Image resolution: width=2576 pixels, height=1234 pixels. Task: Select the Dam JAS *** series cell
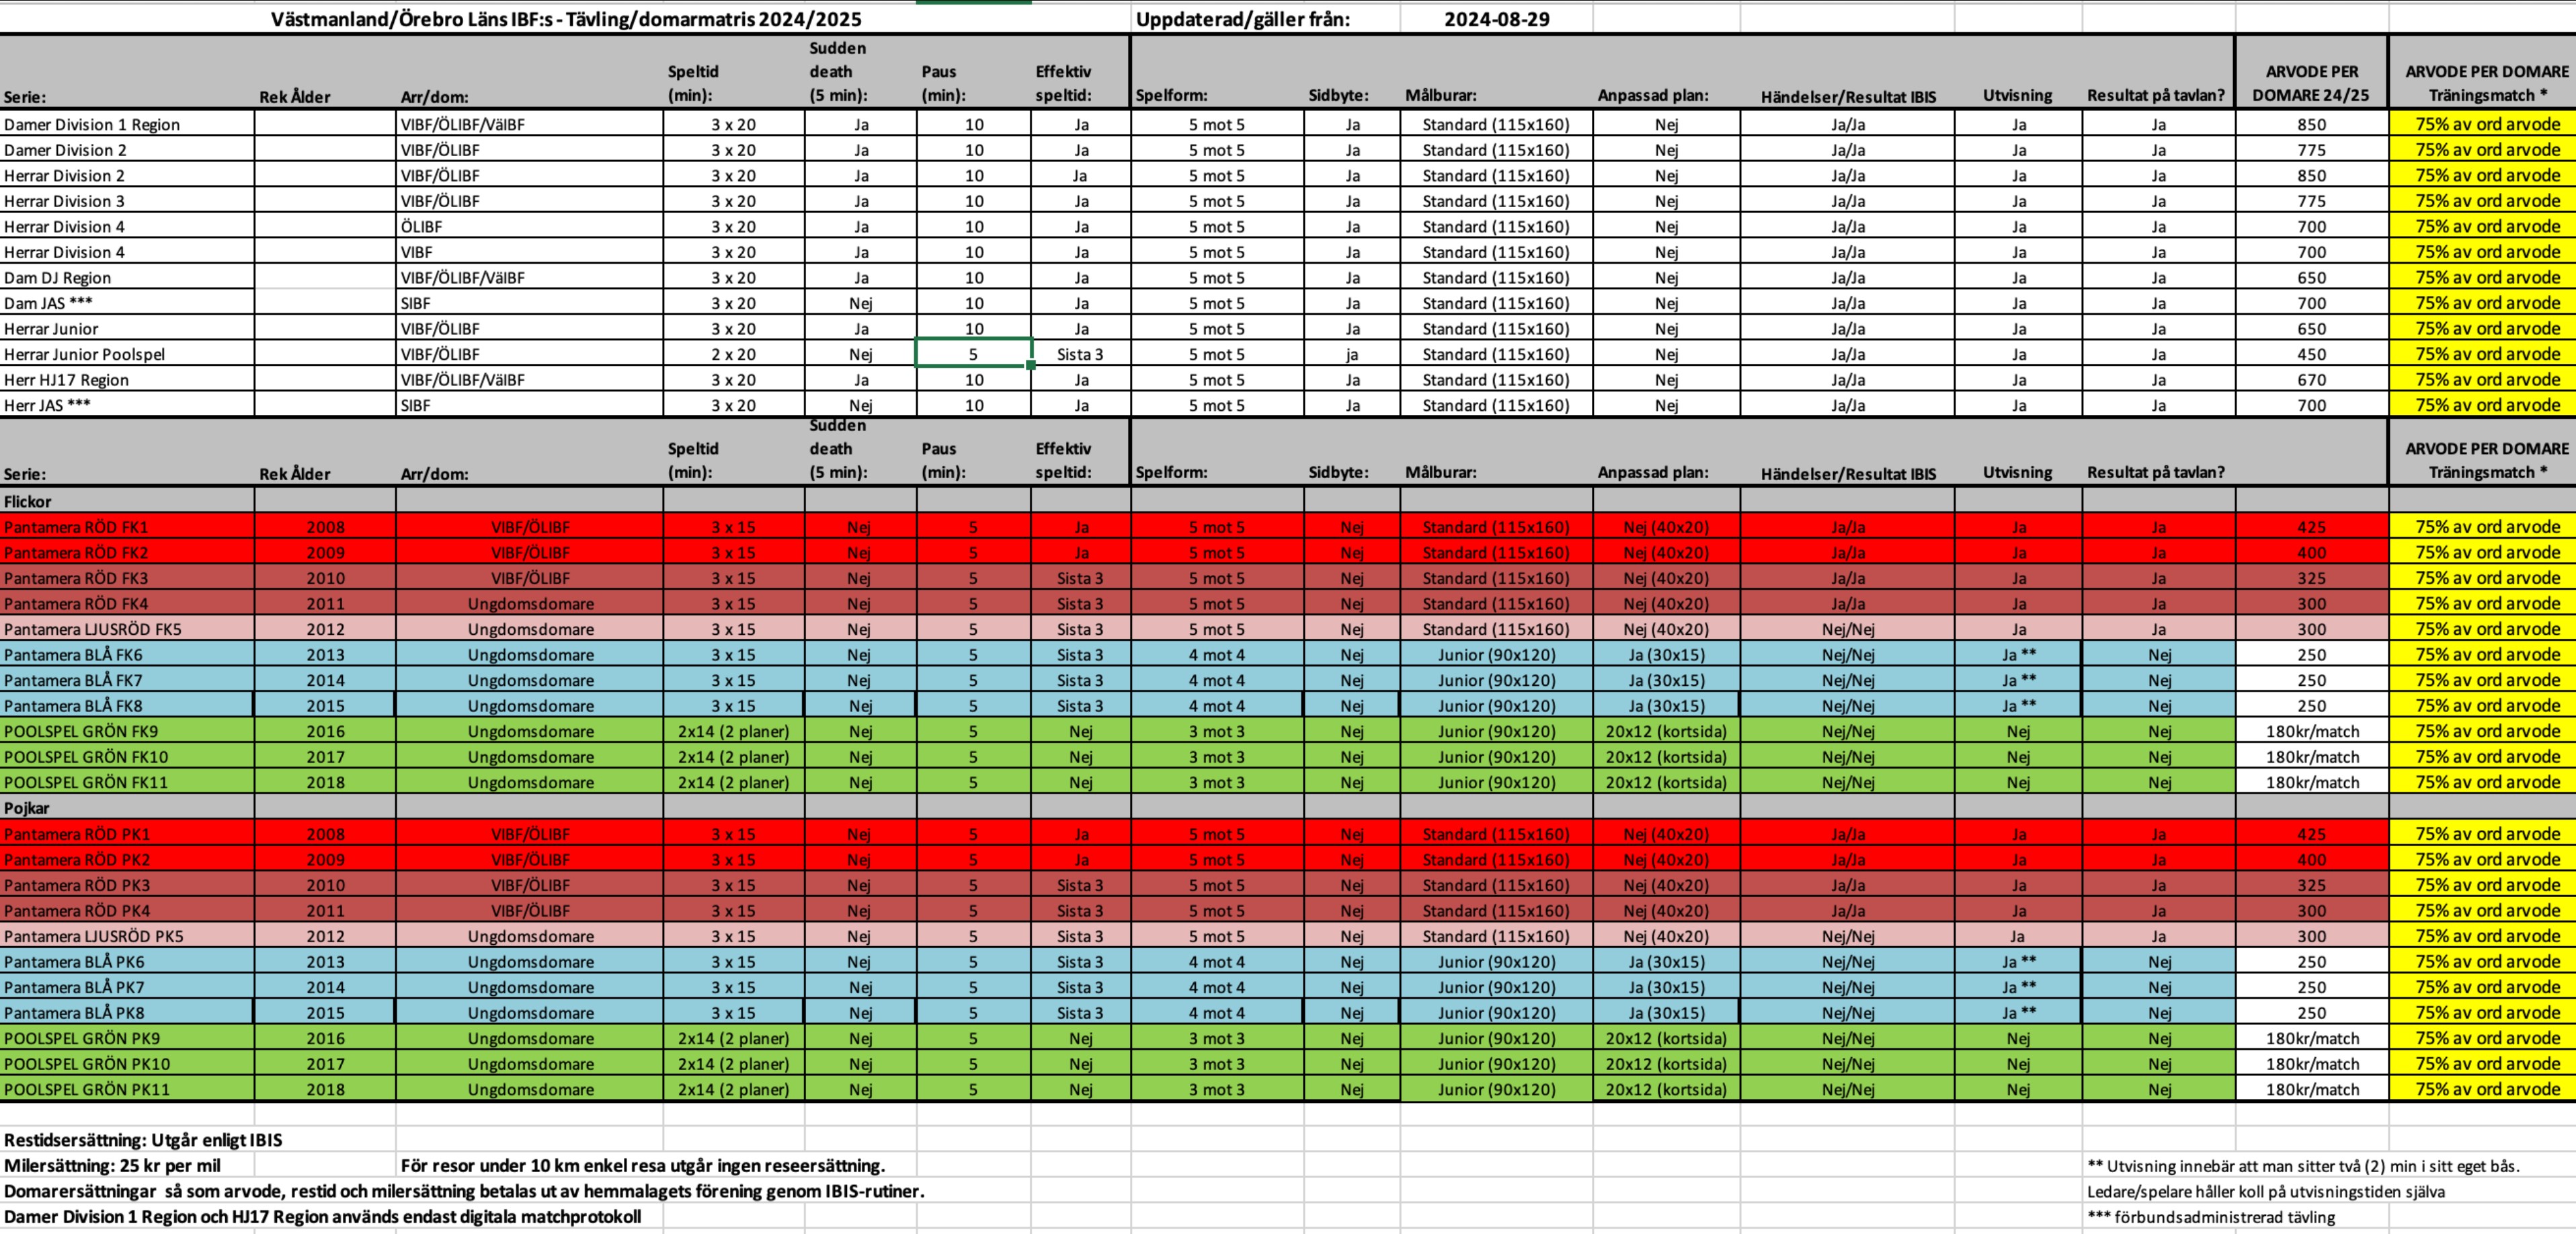pos(48,303)
